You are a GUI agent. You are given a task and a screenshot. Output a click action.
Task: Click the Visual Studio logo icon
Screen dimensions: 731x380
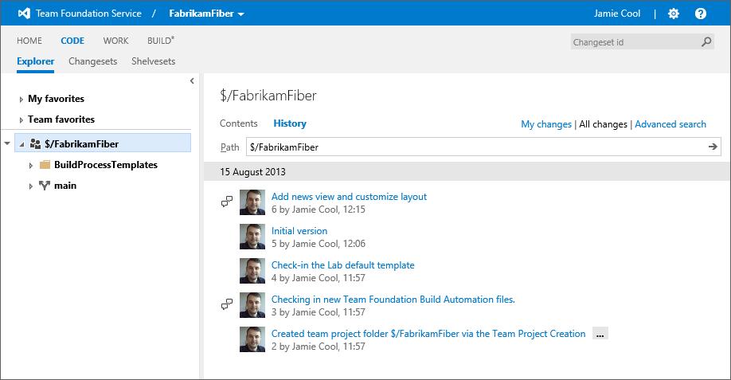pos(24,14)
